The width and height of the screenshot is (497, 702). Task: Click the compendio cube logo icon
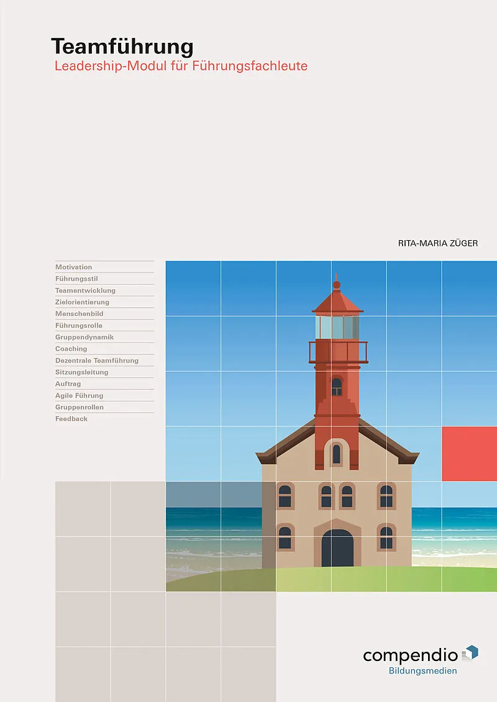click(x=470, y=652)
